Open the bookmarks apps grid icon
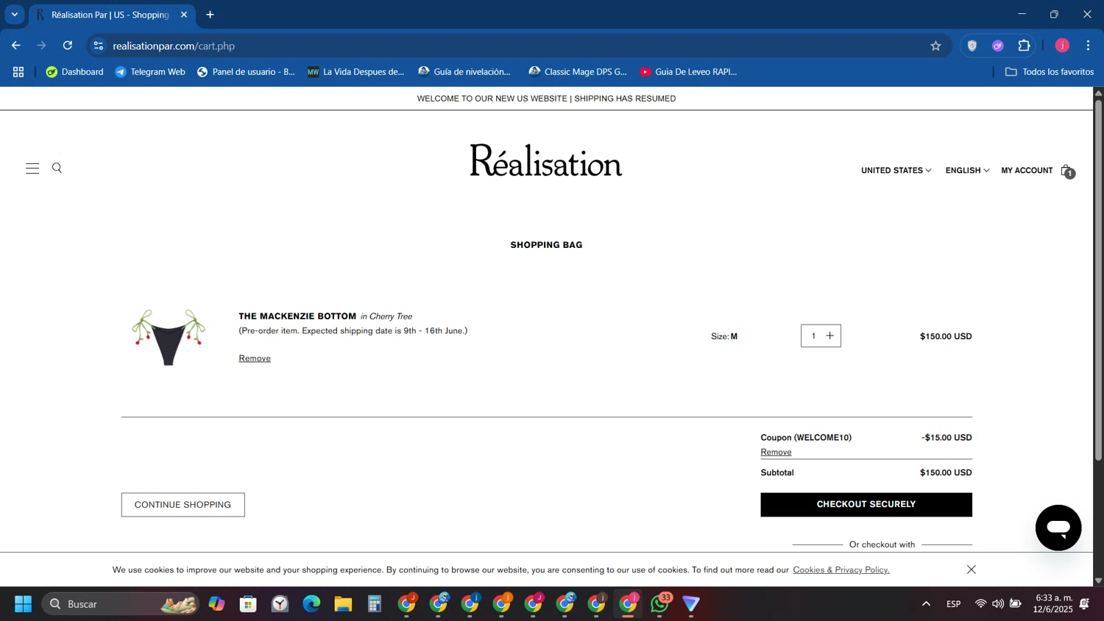 click(x=18, y=72)
